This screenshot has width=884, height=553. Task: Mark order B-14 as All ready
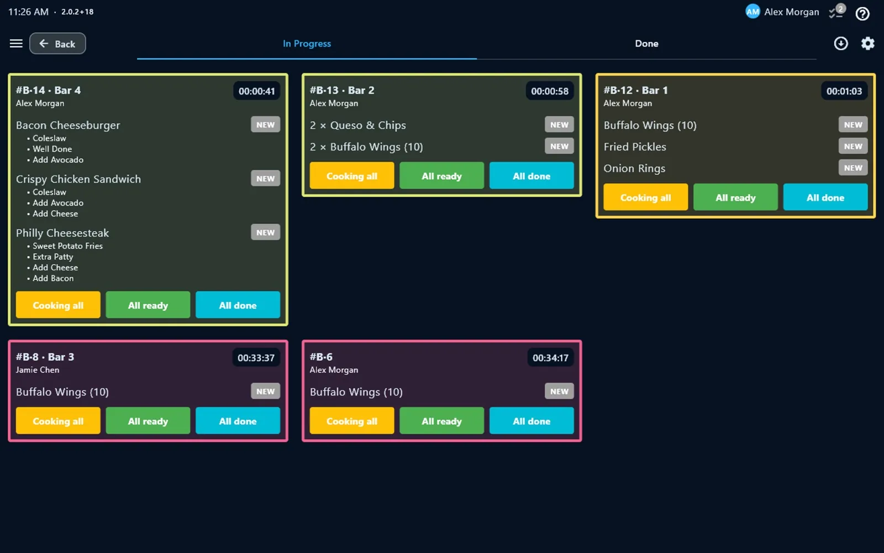(x=148, y=305)
